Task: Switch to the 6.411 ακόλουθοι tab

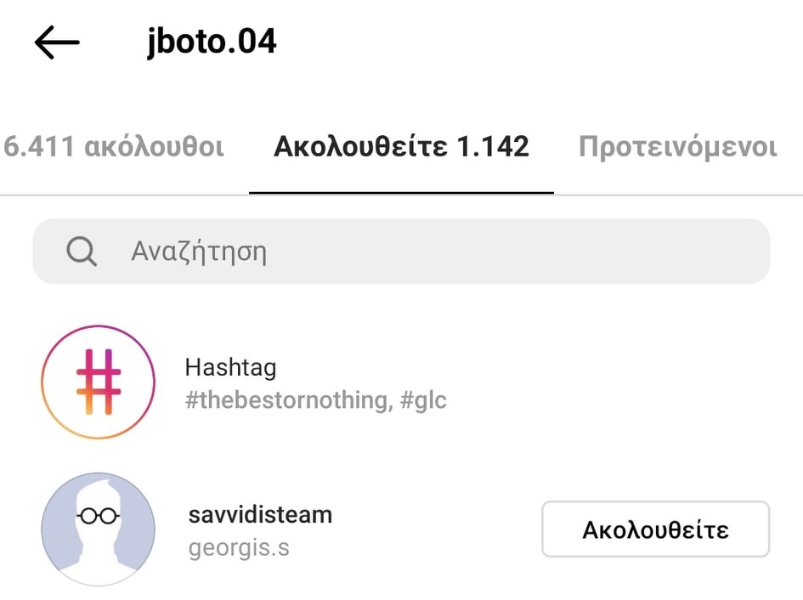Action: 114,147
